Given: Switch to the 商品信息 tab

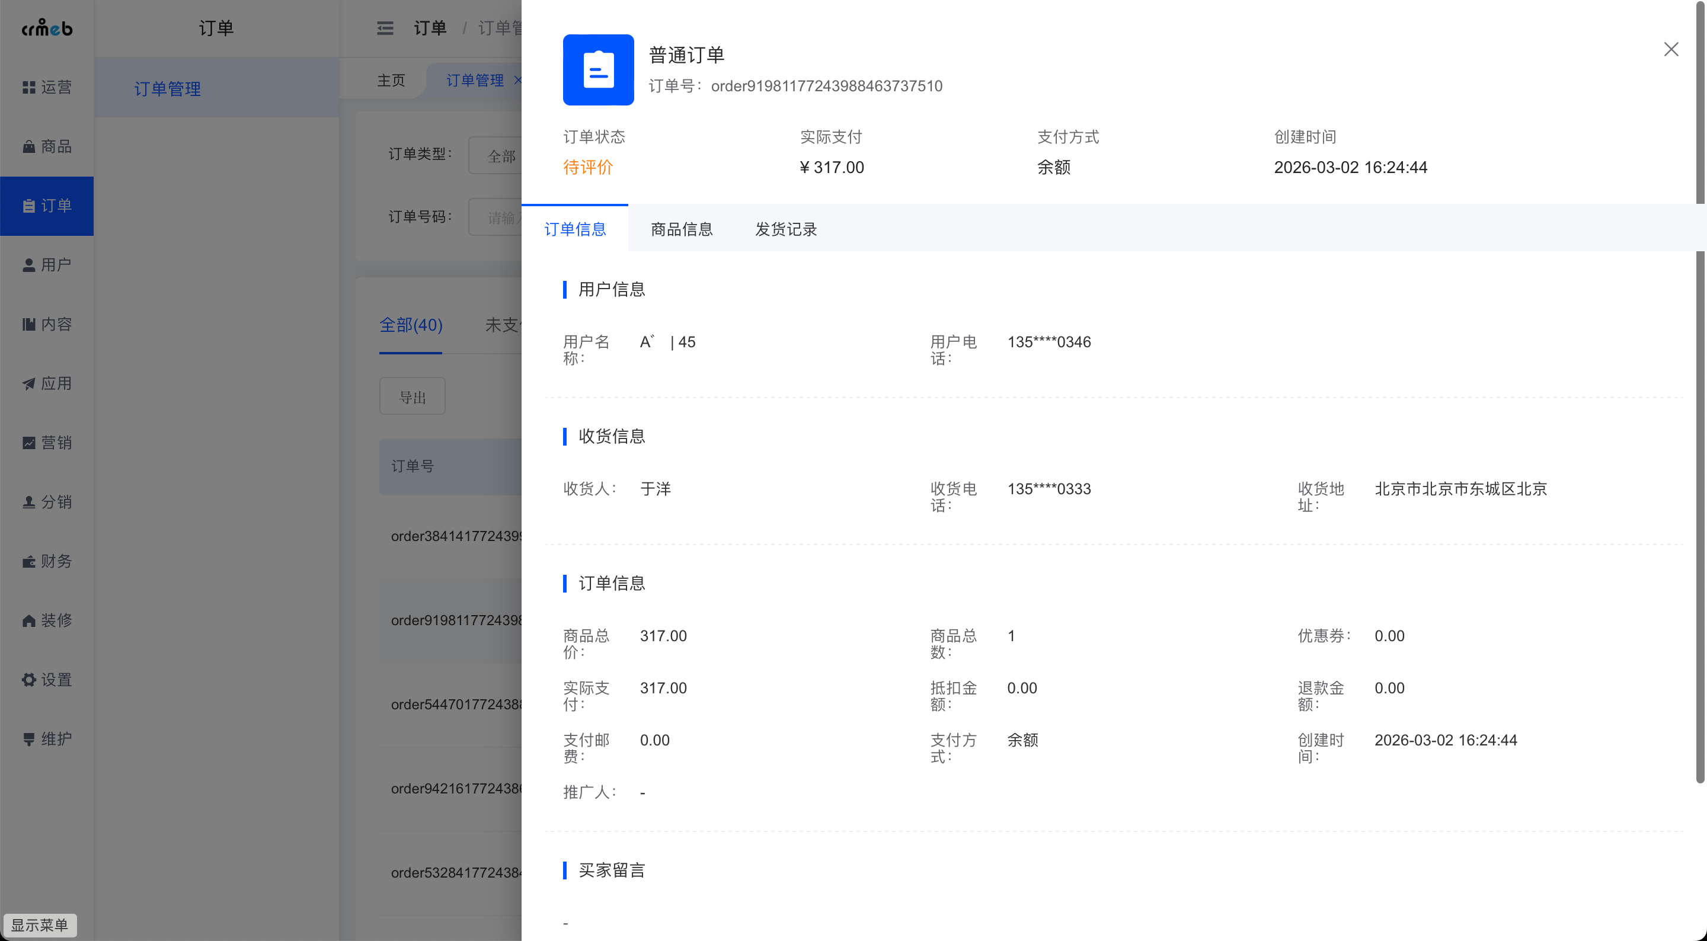Looking at the screenshot, I should coord(681,229).
